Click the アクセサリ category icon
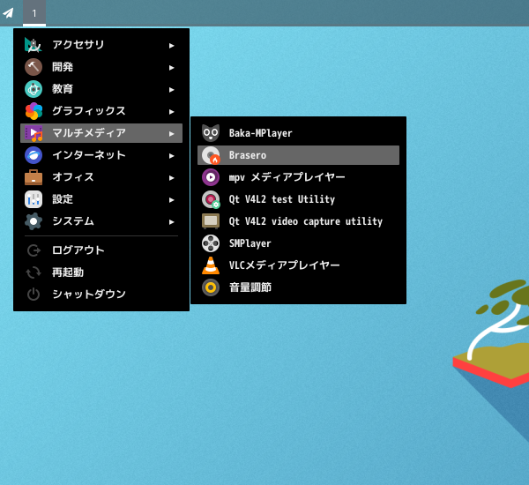Screen dimensions: 529x485 pos(34,45)
